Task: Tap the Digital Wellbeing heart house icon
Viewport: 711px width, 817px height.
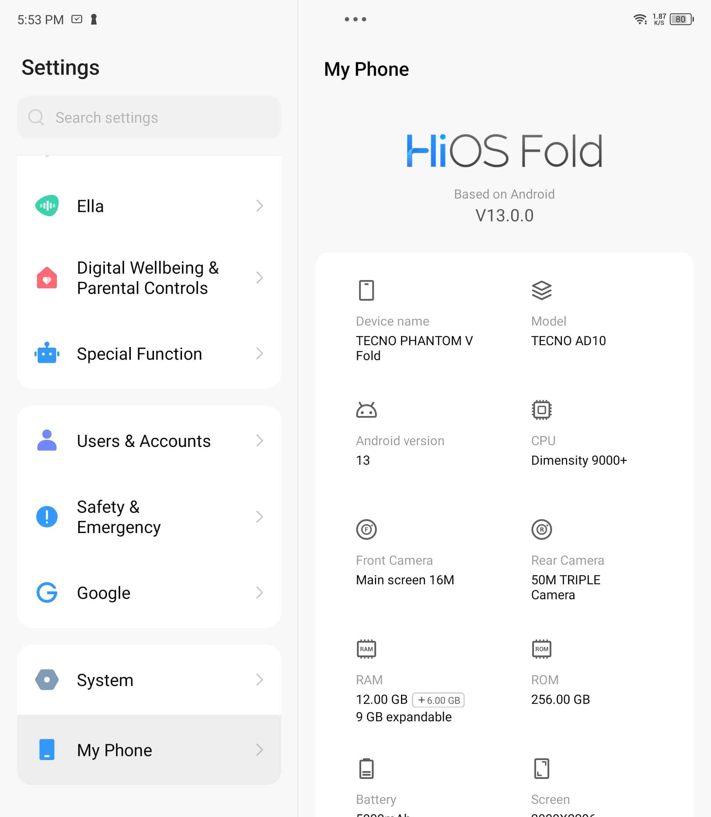Action: [47, 277]
